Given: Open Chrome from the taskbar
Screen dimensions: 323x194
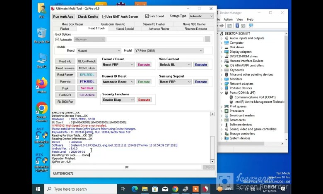Looking at the screenshot, I should [x=175, y=189].
